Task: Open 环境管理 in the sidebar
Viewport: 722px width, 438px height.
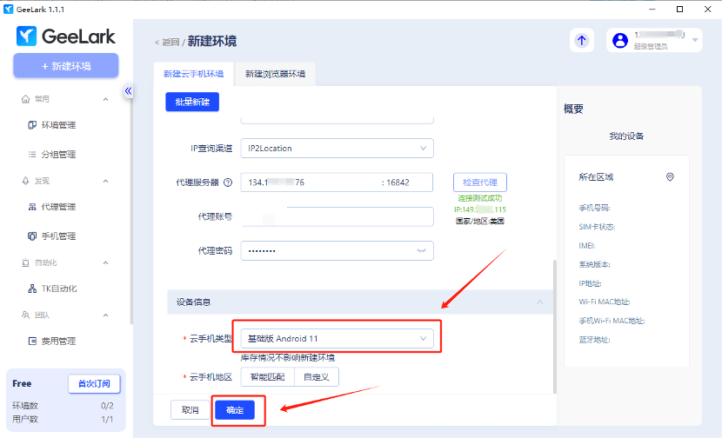Action: click(58, 125)
